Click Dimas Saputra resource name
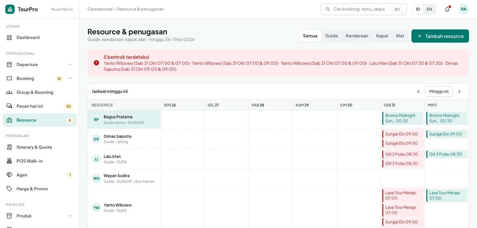 pos(118,136)
